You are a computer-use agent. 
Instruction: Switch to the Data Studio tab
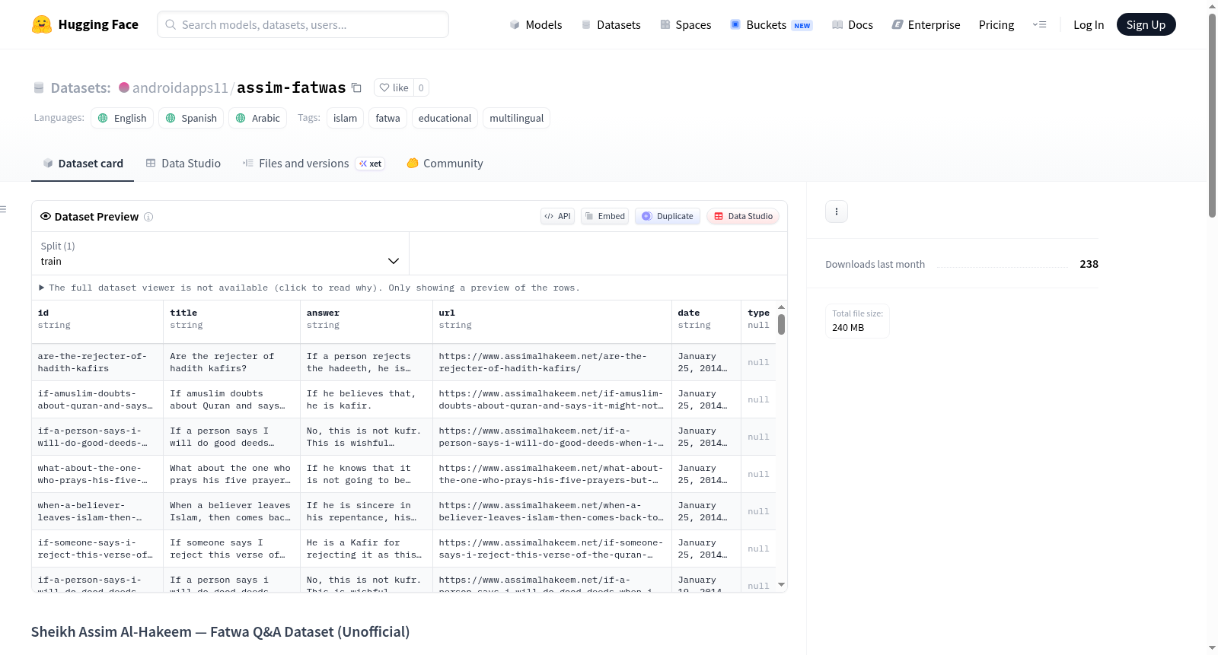[x=183, y=164]
